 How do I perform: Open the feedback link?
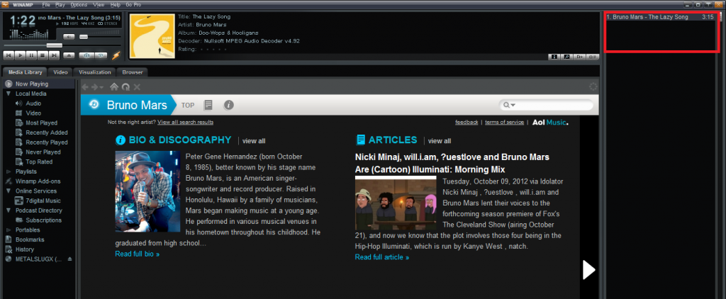467,122
